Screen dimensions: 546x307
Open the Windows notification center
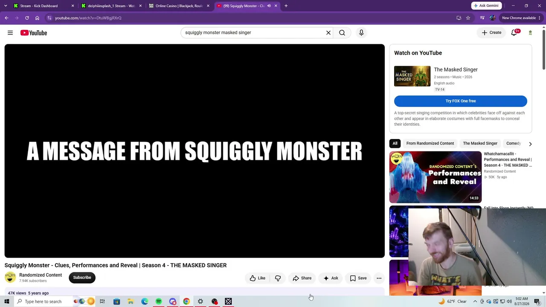point(537,301)
